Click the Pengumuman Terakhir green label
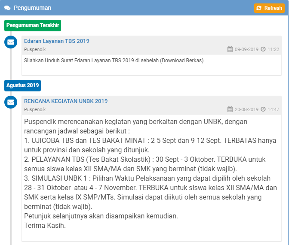The image size is (289, 245). click(x=33, y=25)
